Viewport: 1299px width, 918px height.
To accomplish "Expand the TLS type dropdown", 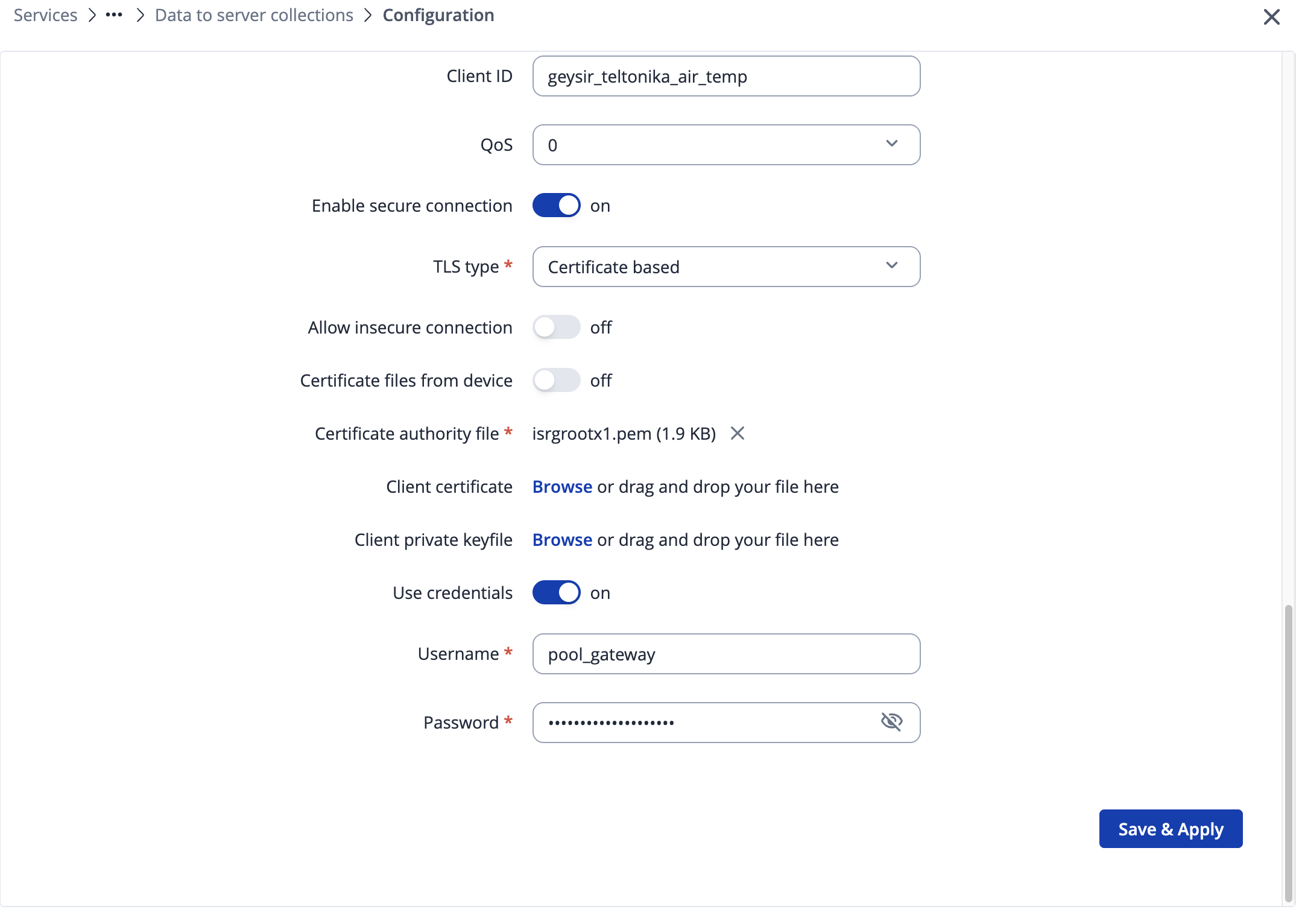I will coord(726,267).
